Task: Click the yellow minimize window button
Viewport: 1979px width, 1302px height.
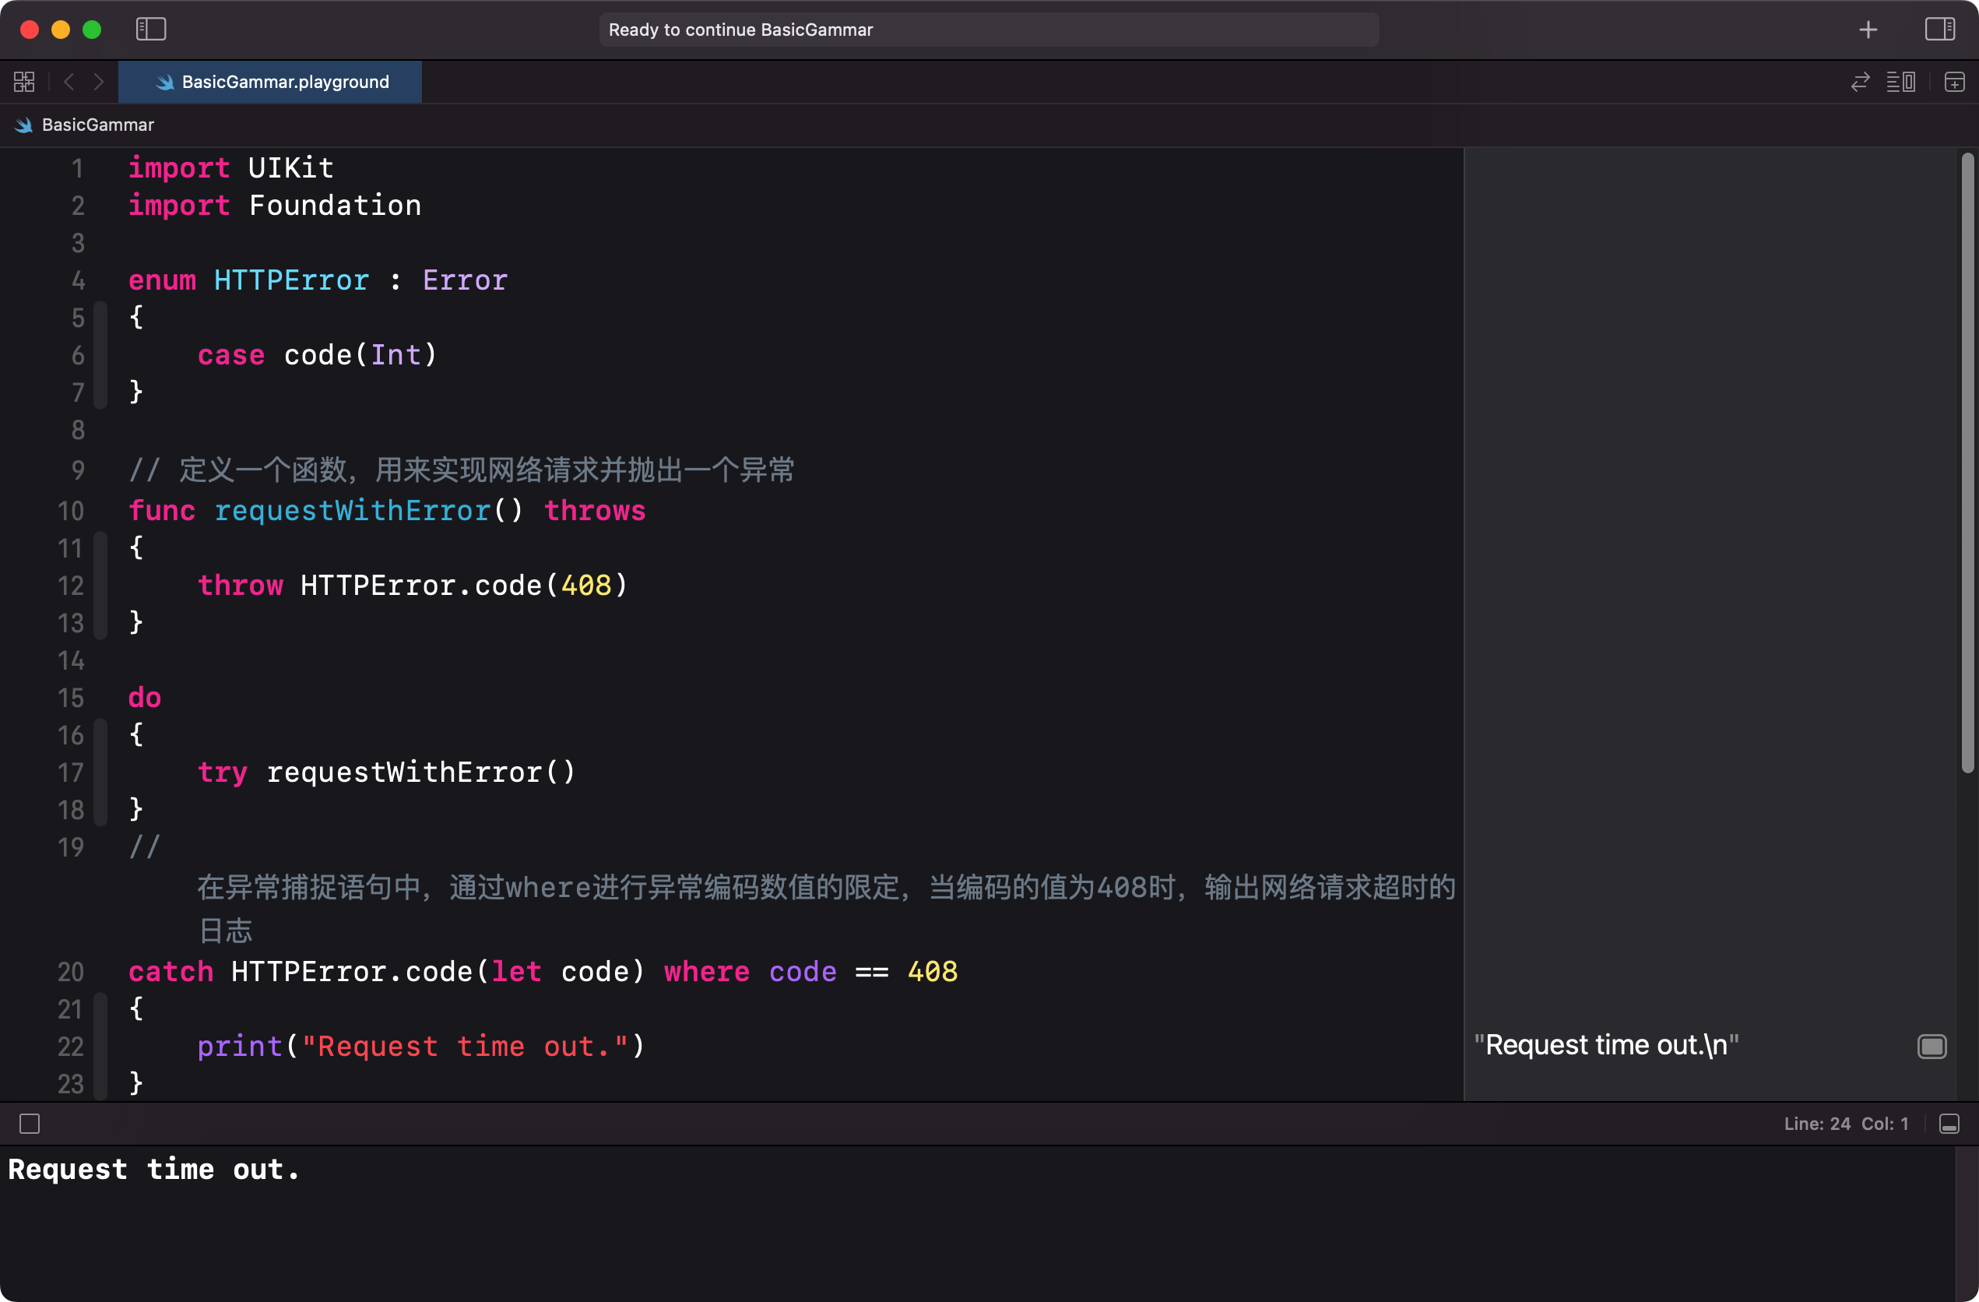Action: click(x=61, y=30)
